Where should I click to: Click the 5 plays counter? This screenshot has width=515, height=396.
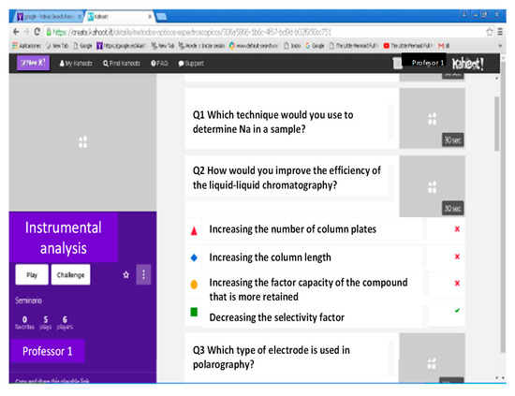pos(46,322)
